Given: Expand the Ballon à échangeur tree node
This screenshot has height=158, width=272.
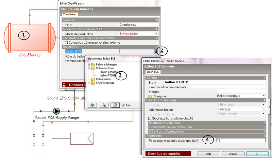Looking at the screenshot, I should click(89, 65).
